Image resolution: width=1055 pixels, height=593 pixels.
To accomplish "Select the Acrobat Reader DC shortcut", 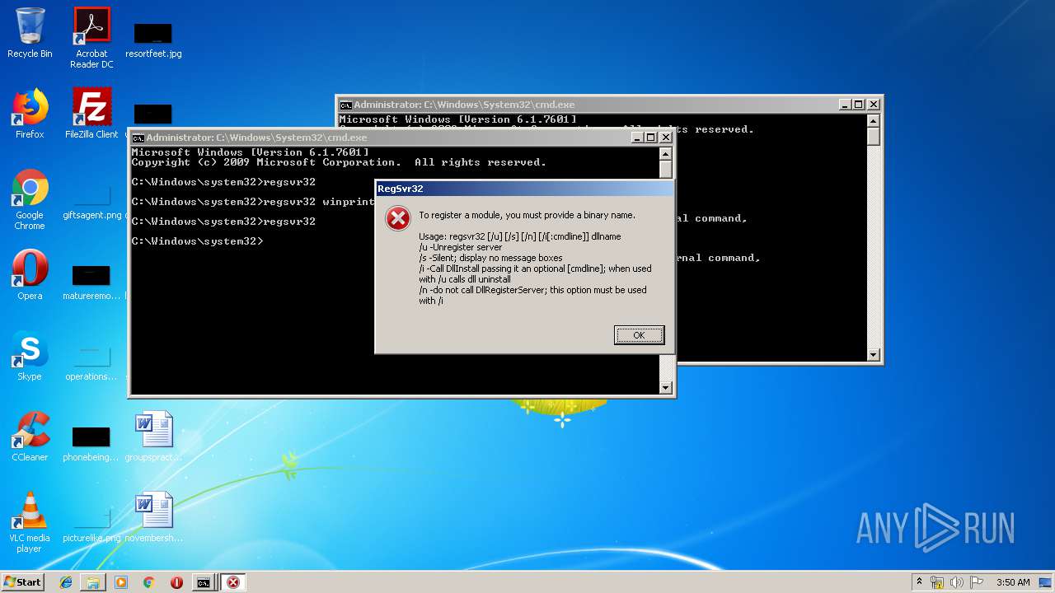I will (91, 38).
